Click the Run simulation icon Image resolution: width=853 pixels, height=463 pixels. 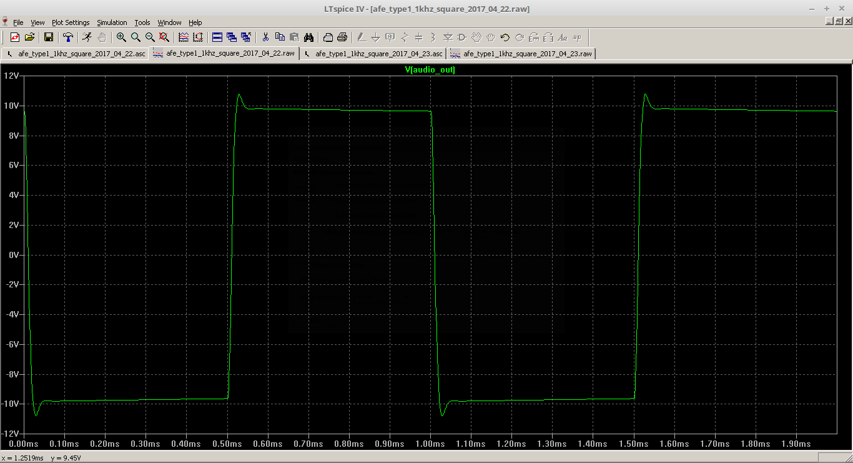87,37
